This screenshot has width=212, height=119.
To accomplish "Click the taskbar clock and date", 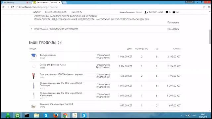I will click(x=203, y=116).
